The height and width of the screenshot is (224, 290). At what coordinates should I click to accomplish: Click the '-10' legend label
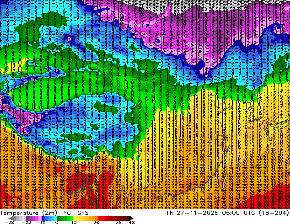[x=41, y=222]
